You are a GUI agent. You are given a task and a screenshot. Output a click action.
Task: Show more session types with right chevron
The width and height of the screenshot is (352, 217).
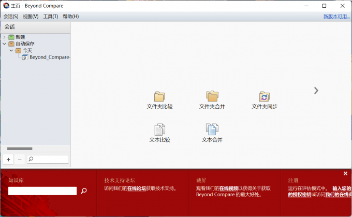316,91
